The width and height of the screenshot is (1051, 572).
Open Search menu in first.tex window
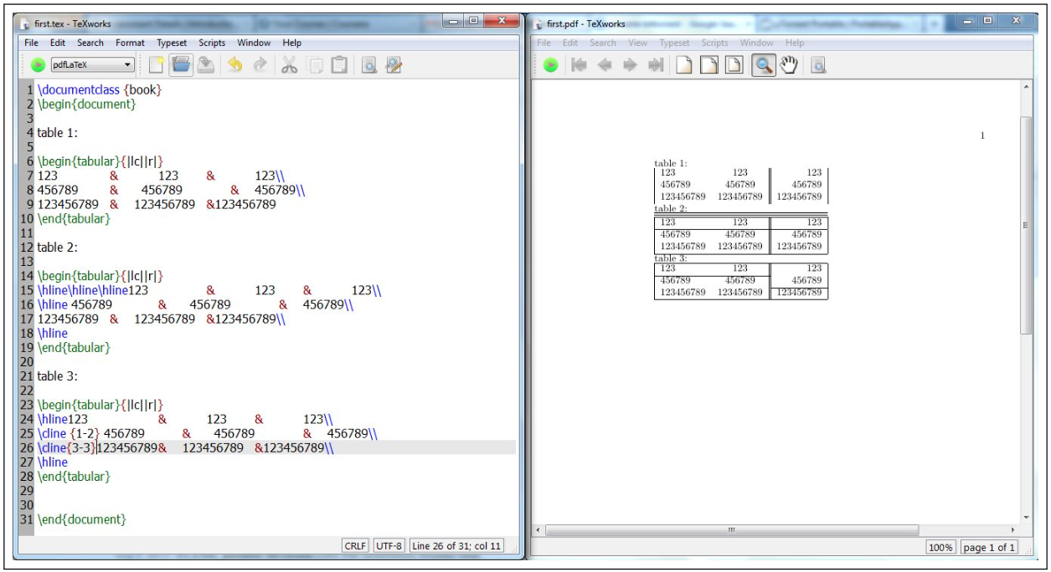coord(90,43)
